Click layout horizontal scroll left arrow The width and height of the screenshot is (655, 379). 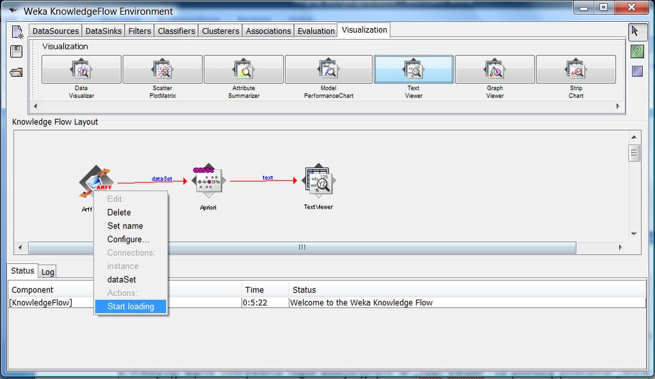pyautogui.click(x=20, y=247)
